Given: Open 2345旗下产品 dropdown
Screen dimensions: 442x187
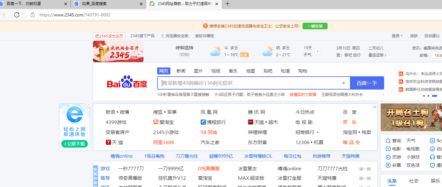Looking at the screenshot, I should (142, 36).
